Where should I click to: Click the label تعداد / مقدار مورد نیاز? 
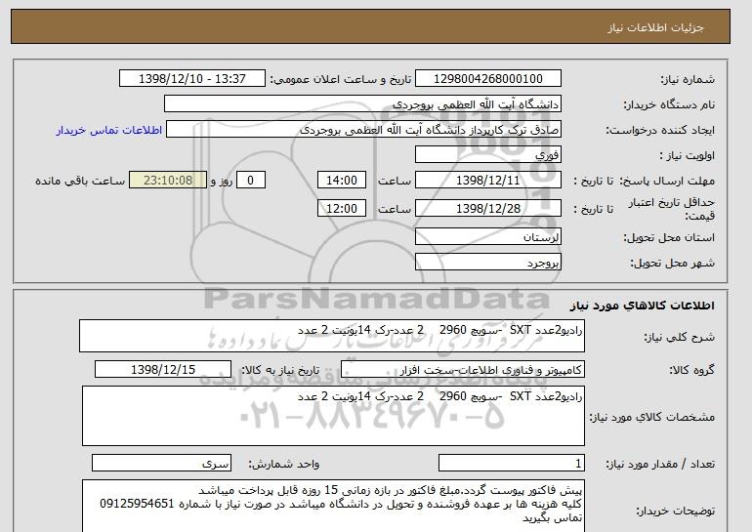(x=660, y=464)
